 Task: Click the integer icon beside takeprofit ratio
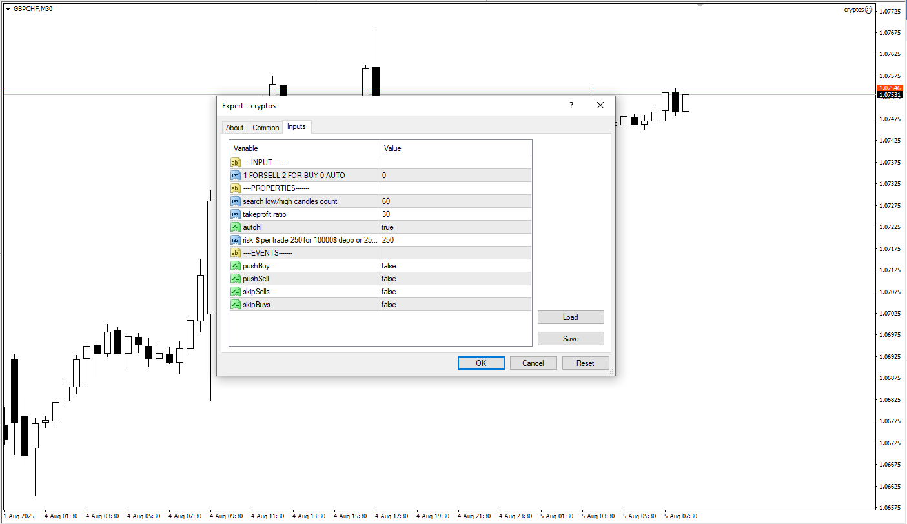coord(236,214)
